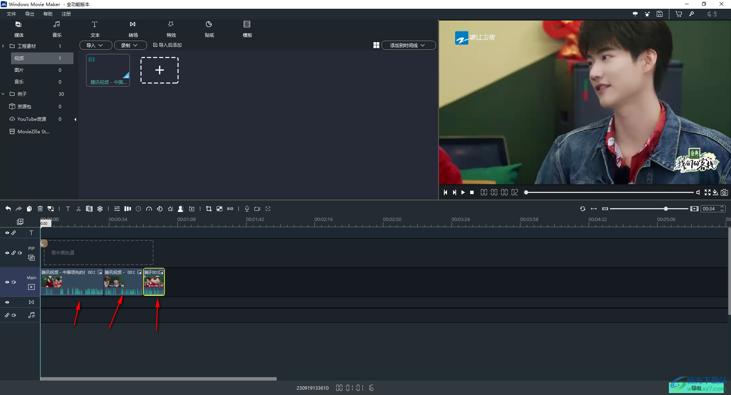Play the preview video
Image resolution: width=731 pixels, height=395 pixels.
[463, 193]
